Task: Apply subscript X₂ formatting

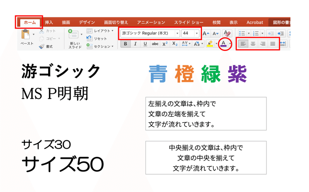Action: 175,44
